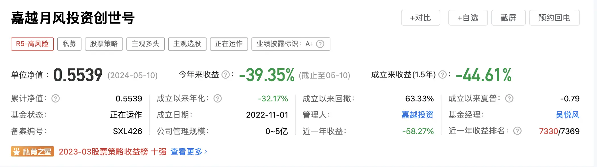
Task: Click the help icon next to 成立来收益(1.5年)
Action: tap(442, 74)
